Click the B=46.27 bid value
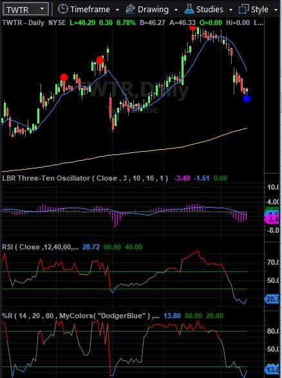This screenshot has height=378, width=282. (x=153, y=22)
